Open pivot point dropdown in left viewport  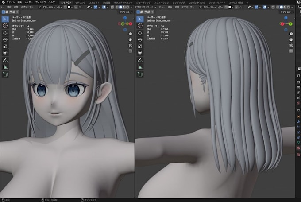(x=59, y=7)
